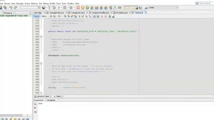Collapse the code fold at line 303
Image resolution: width=214 pixels, height=120 pixels.
41,93
